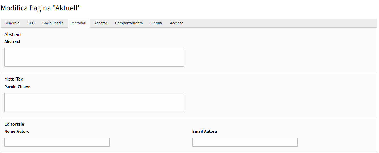Focus the Nome Autore input field
Image resolution: width=379 pixels, height=153 pixels.
(x=57, y=142)
